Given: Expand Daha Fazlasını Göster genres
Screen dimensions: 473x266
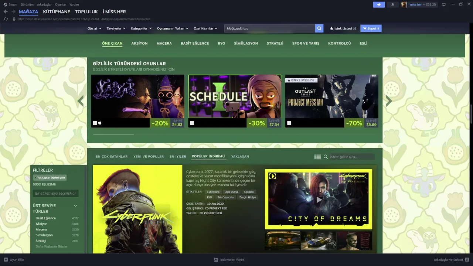Looking at the screenshot, I should [52, 246].
